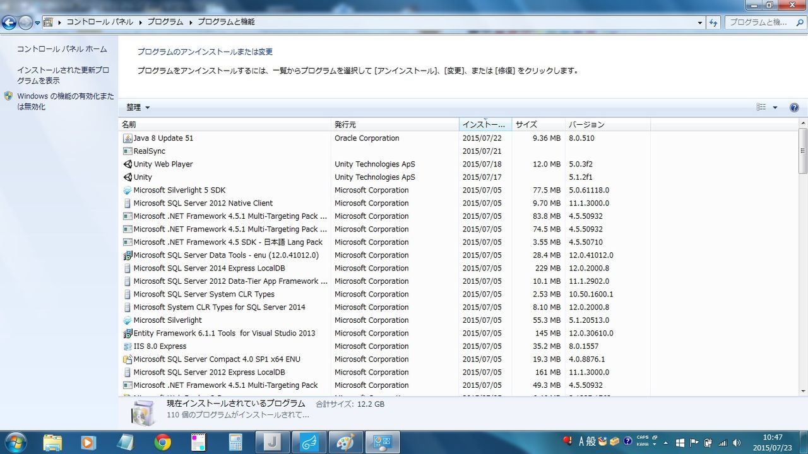Select Microsoft SQL Server System CLR Types
Image resolution: width=808 pixels, height=454 pixels.
(x=386, y=294)
